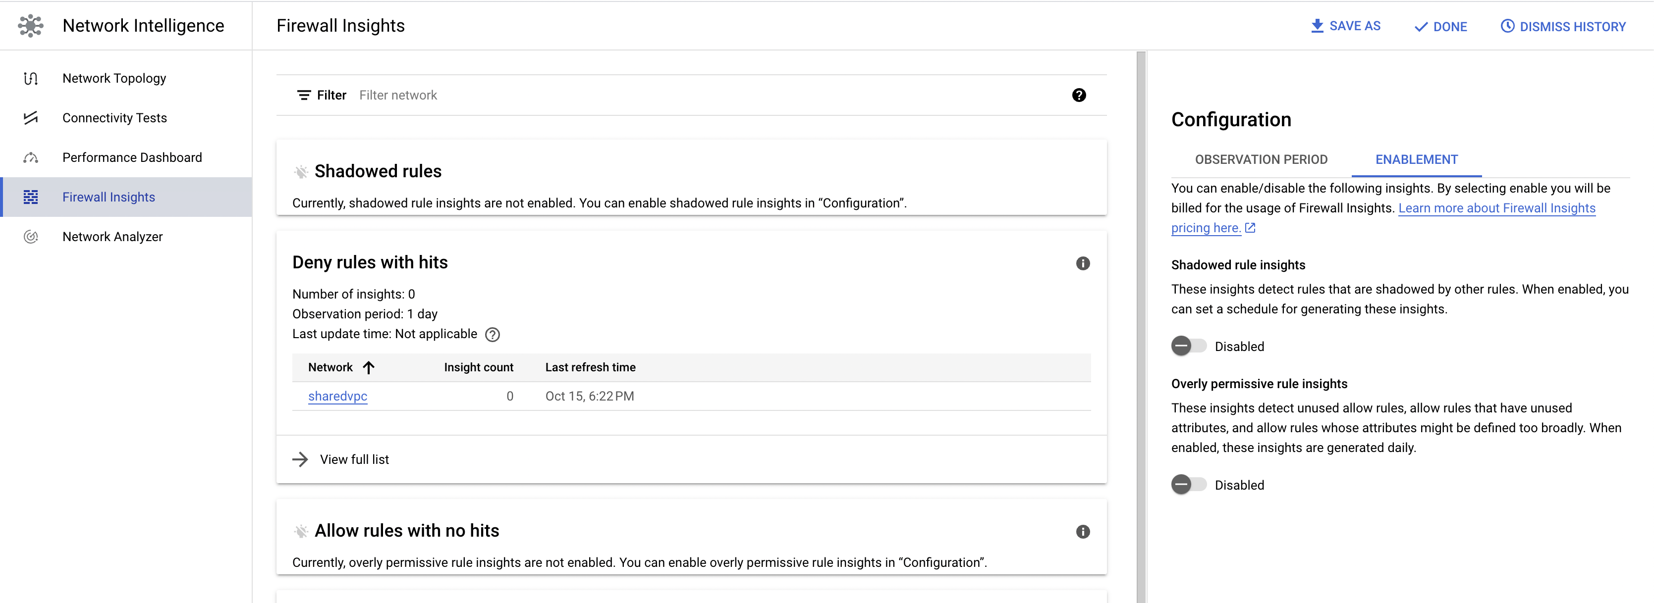
Task: Select the Enablement tab
Action: (1416, 160)
